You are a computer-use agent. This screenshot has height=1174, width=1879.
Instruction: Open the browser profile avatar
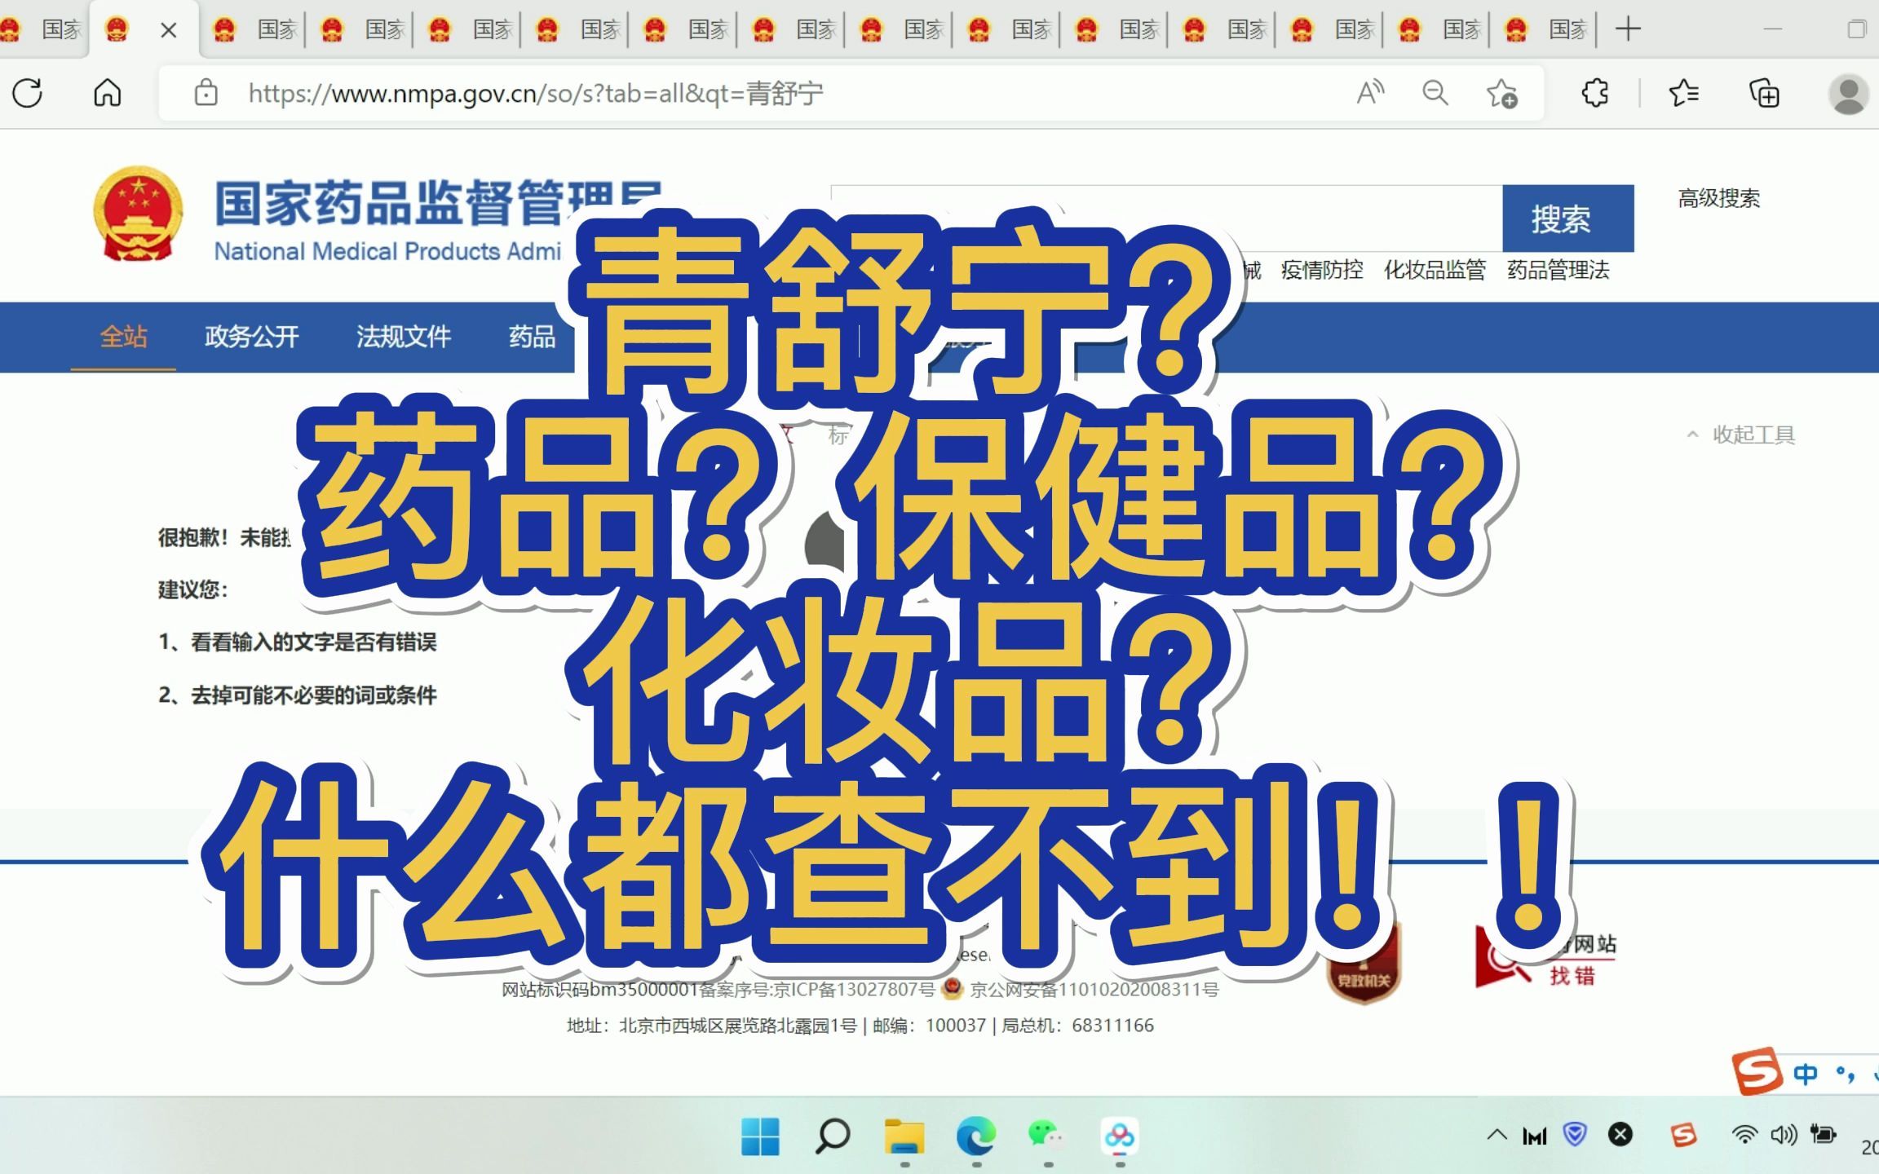(x=1848, y=94)
